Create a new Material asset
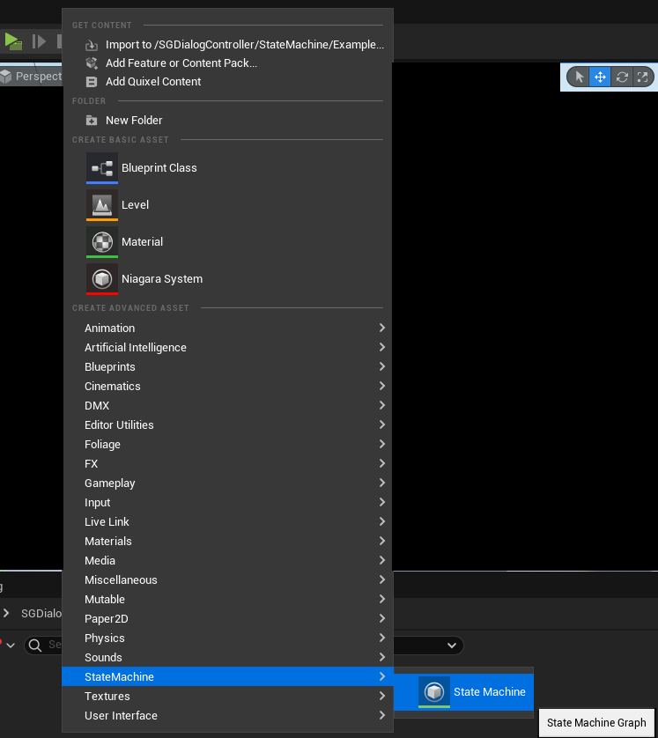Viewport: 658px width, 738px height. pyautogui.click(x=227, y=242)
